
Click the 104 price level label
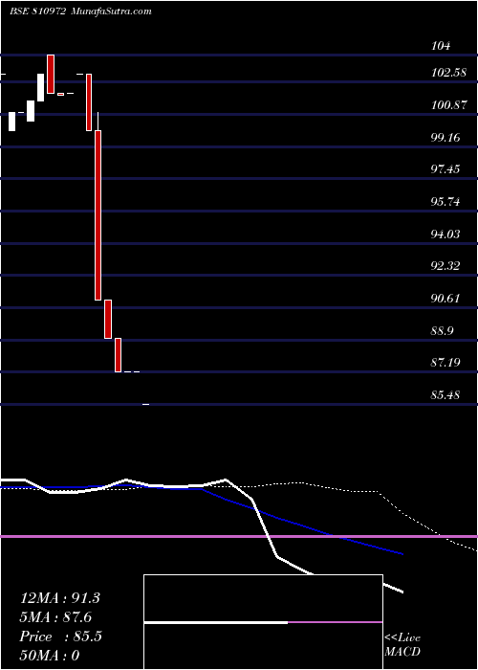(x=441, y=46)
